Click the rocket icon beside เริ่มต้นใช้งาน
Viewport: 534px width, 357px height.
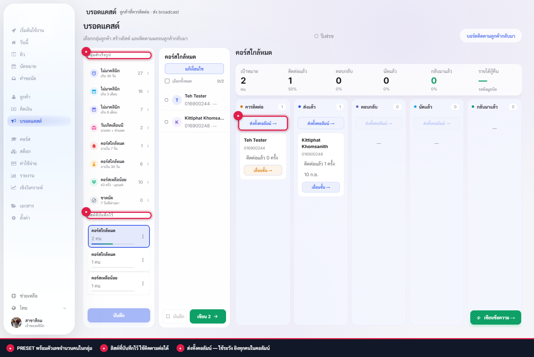[x=14, y=30]
